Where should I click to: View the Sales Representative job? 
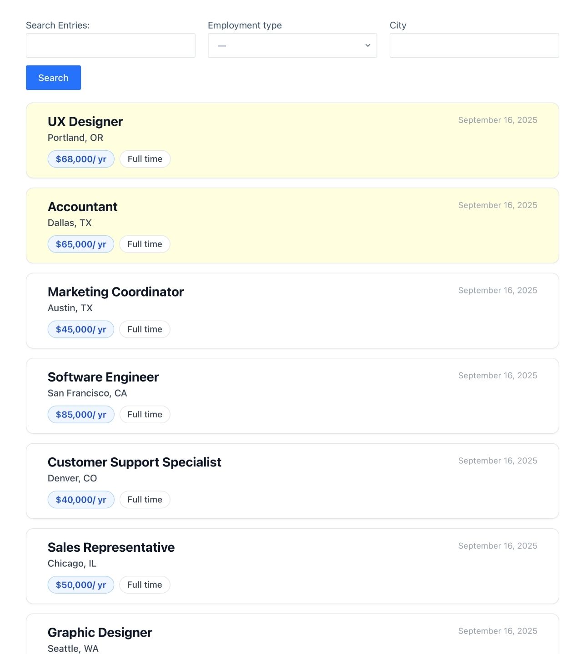pyautogui.click(x=111, y=548)
